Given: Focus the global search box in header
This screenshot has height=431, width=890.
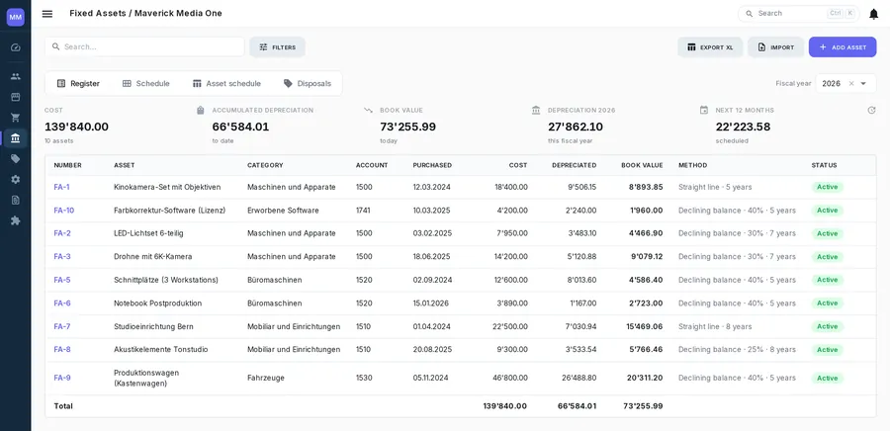Looking at the screenshot, I should click(799, 14).
